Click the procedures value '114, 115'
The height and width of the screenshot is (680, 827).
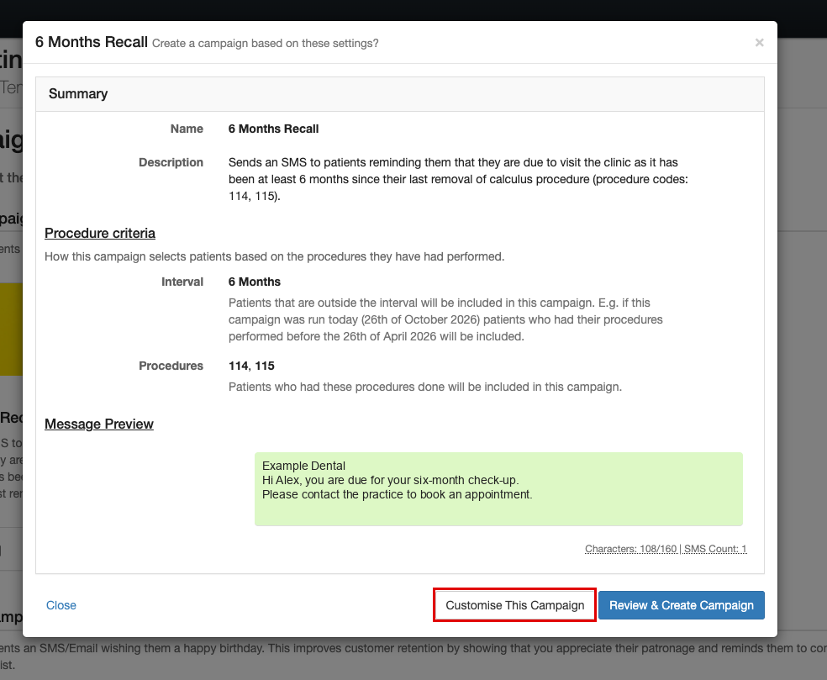[x=251, y=366]
